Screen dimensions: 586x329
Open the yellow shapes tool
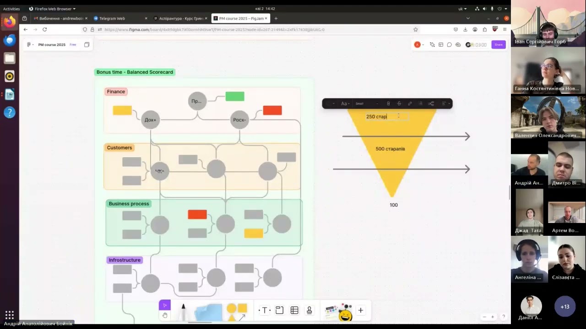[x=237, y=312]
